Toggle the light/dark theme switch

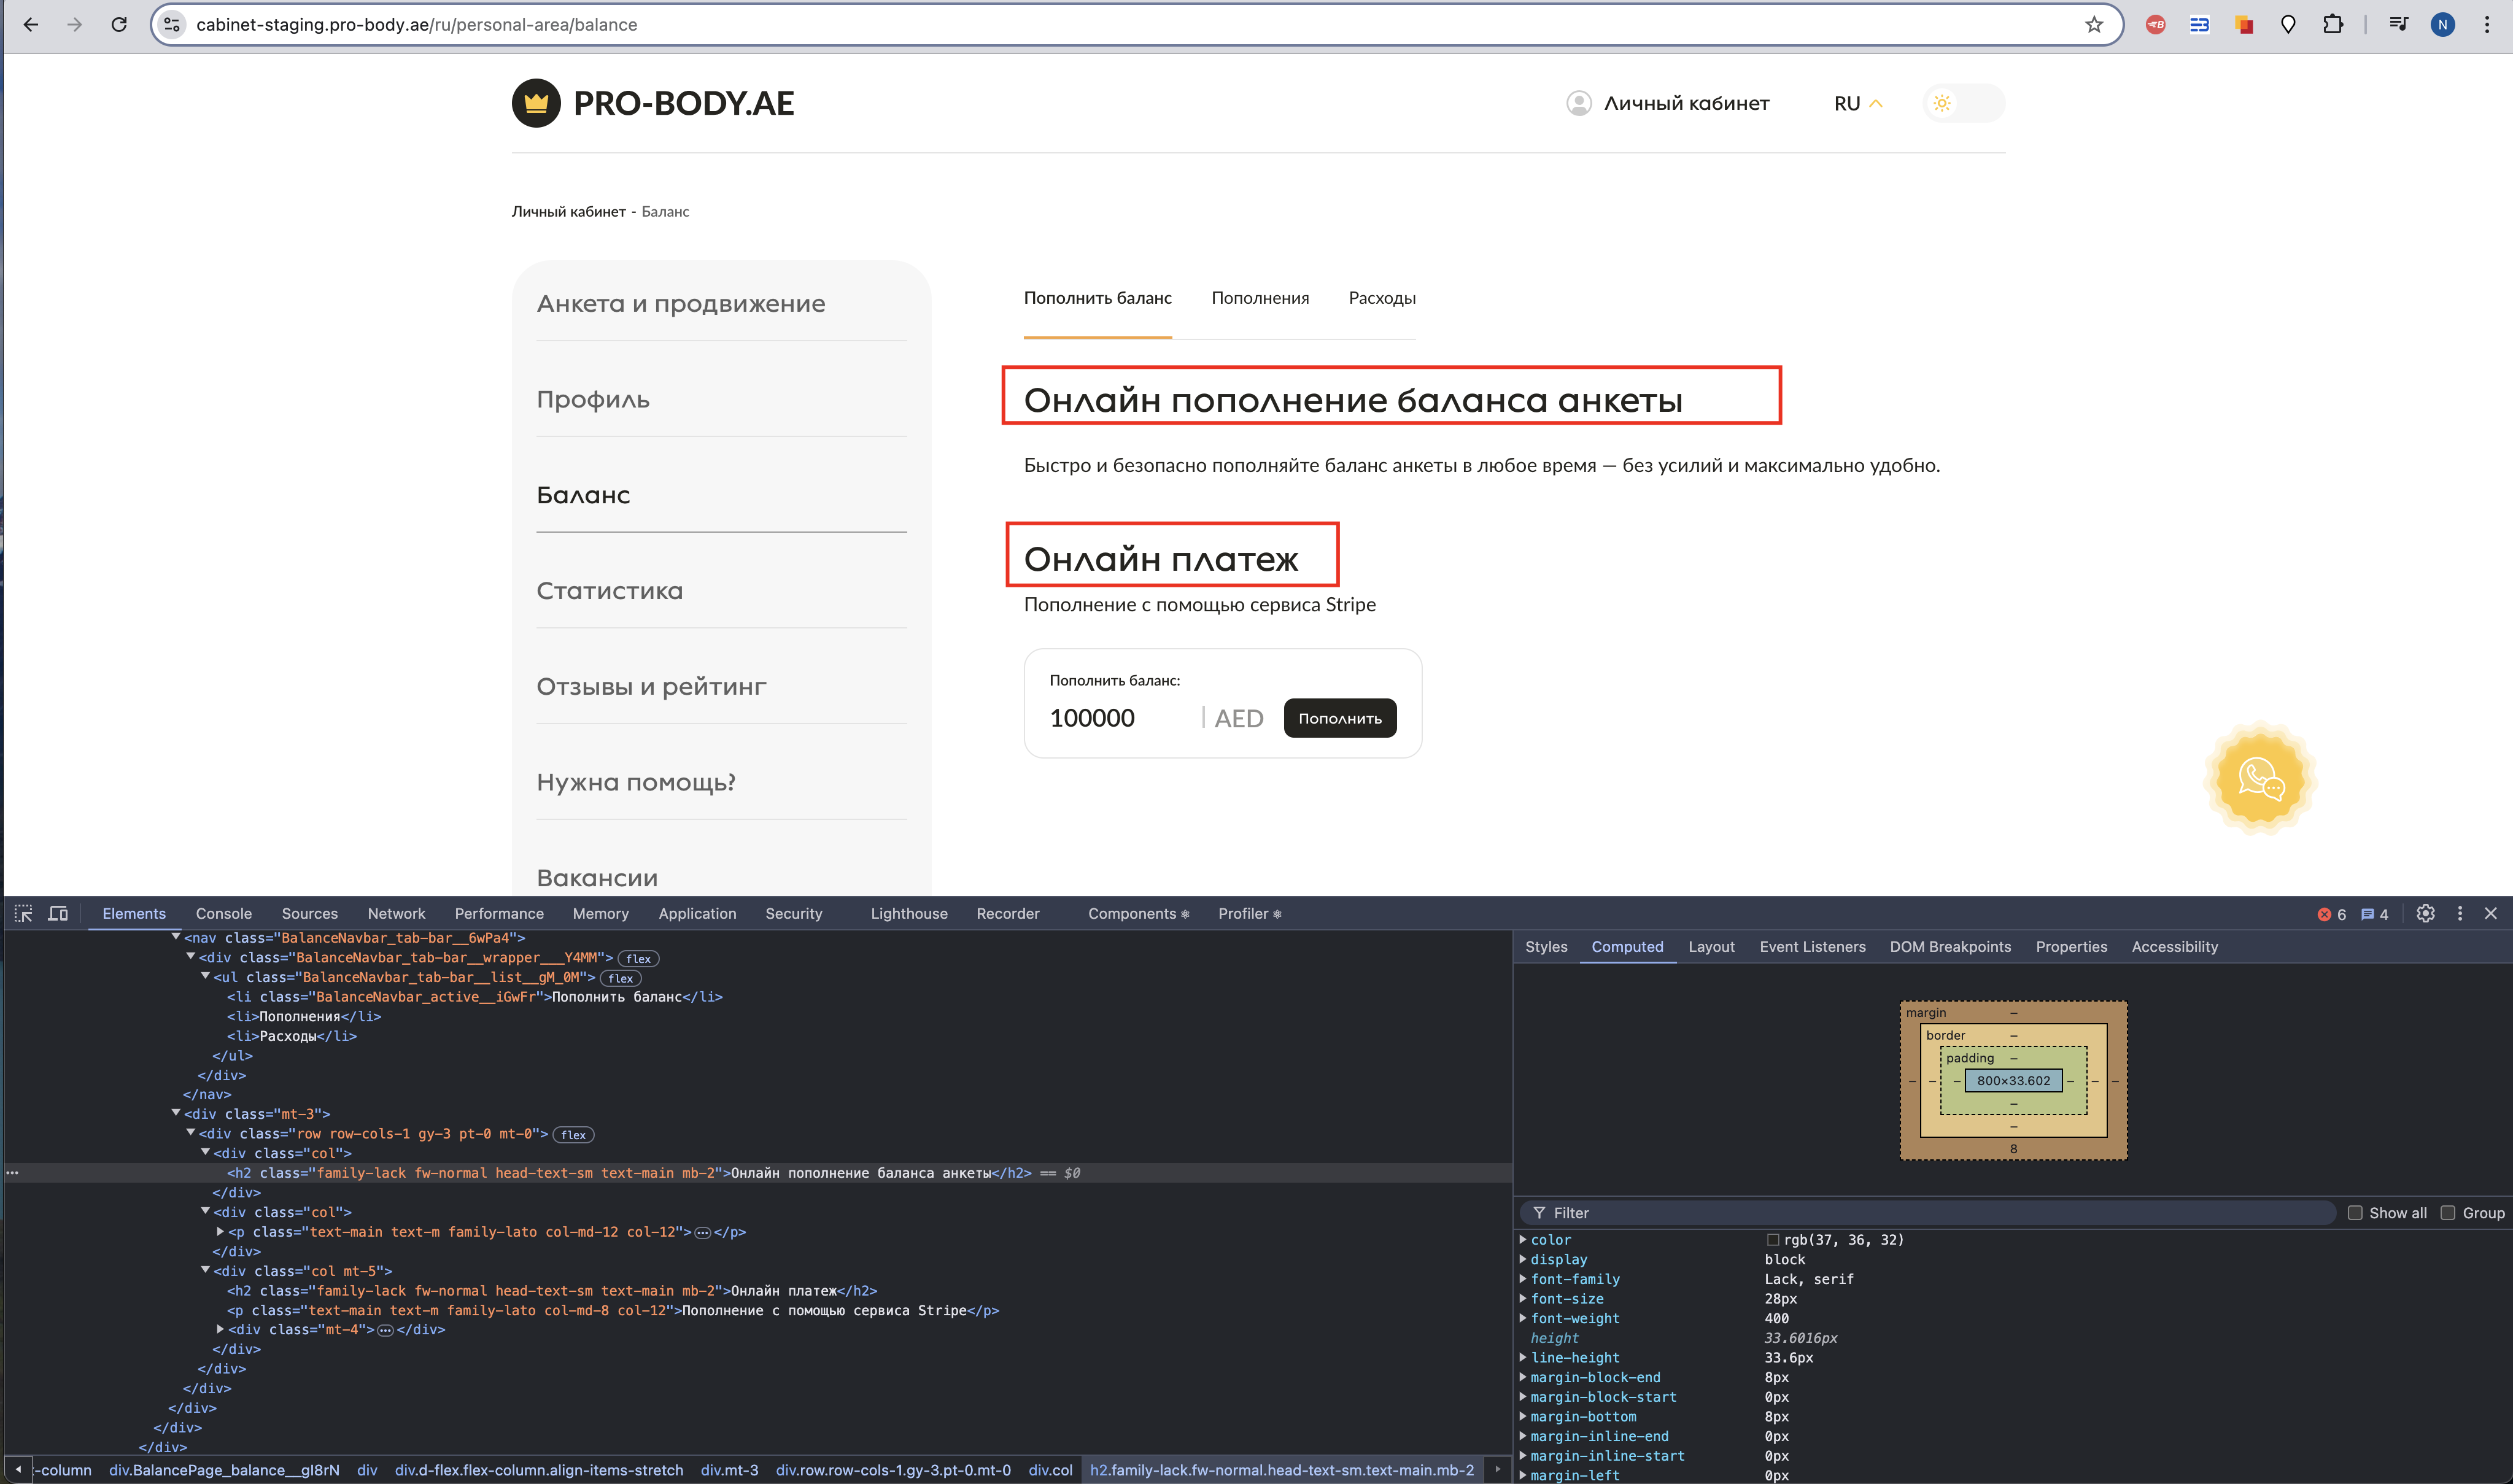tap(1962, 103)
